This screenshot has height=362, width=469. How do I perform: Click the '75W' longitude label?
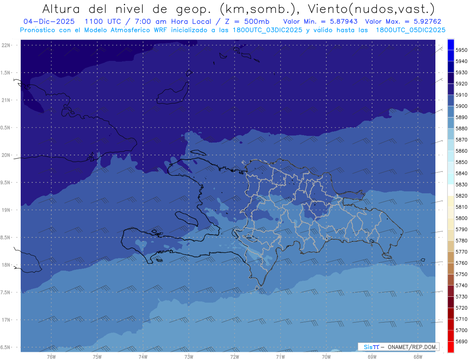(97, 357)
